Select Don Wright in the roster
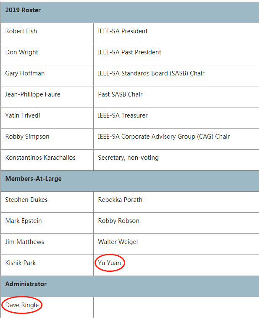The image size is (260, 319). 22,52
